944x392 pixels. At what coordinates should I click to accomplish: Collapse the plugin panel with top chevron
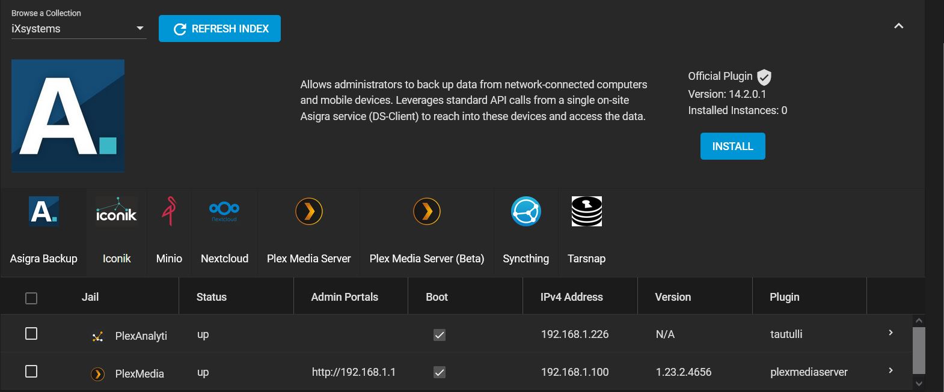899,26
